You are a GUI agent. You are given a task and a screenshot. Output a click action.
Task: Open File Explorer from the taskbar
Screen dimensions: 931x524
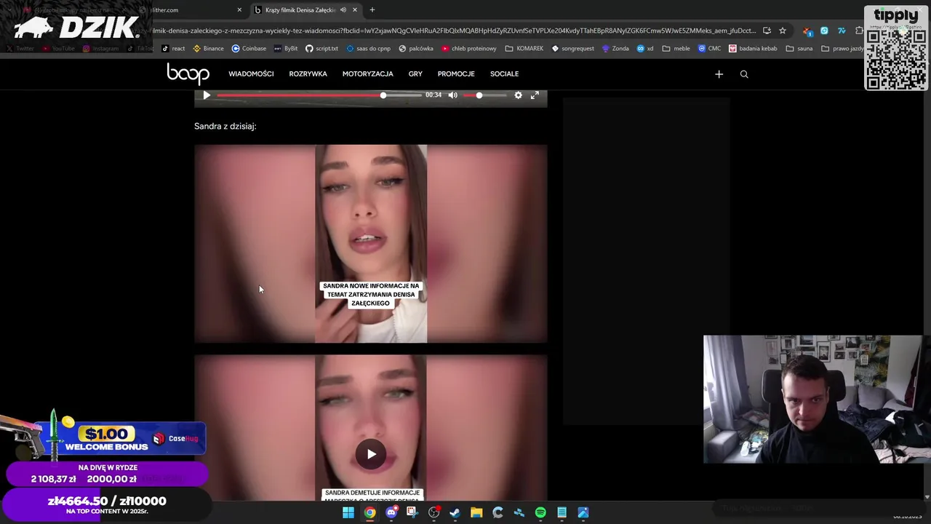pos(476,512)
